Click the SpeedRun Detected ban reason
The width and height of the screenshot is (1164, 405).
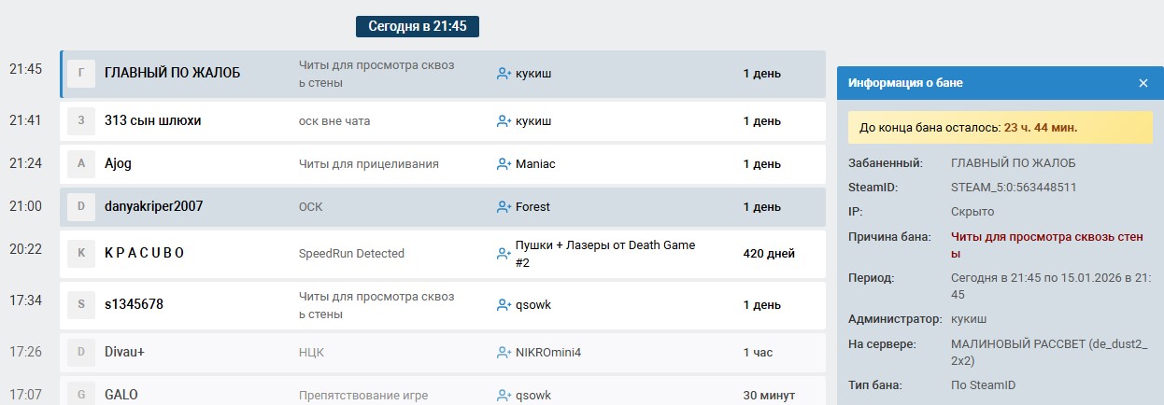point(351,253)
